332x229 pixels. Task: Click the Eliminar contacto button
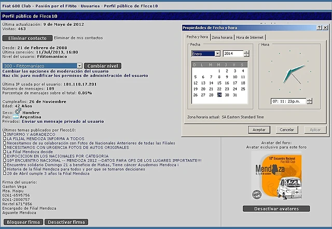point(27,38)
